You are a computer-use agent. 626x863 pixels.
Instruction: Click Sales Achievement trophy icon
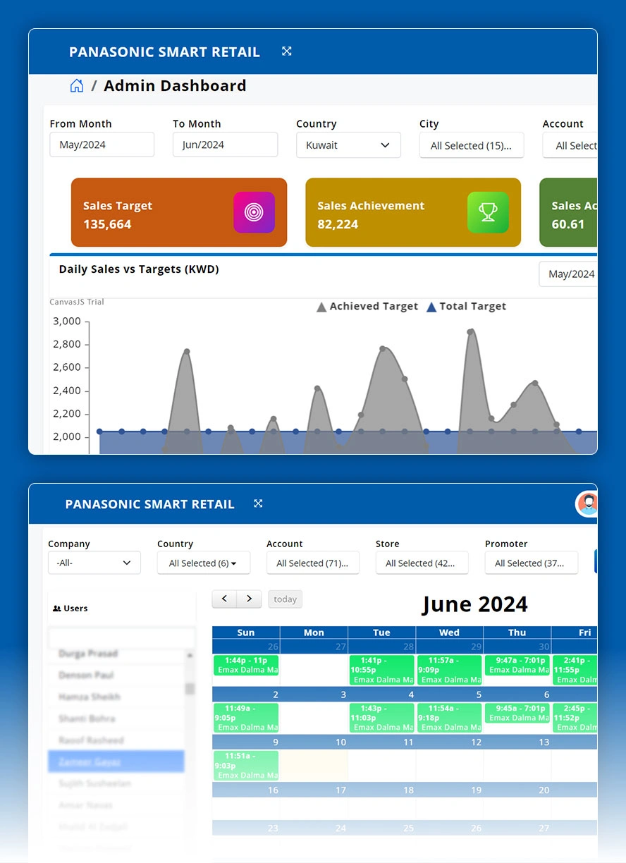click(488, 212)
